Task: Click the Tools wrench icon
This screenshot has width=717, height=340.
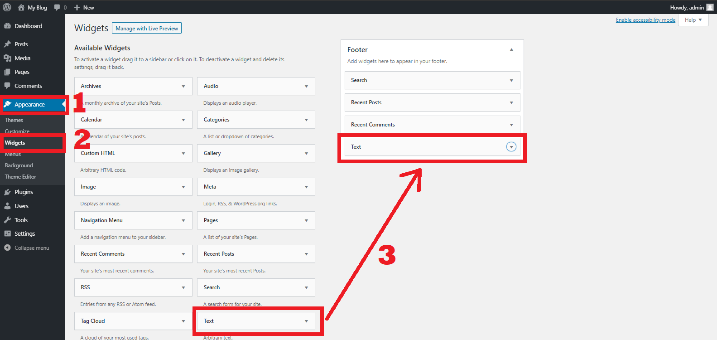Action: click(x=7, y=220)
